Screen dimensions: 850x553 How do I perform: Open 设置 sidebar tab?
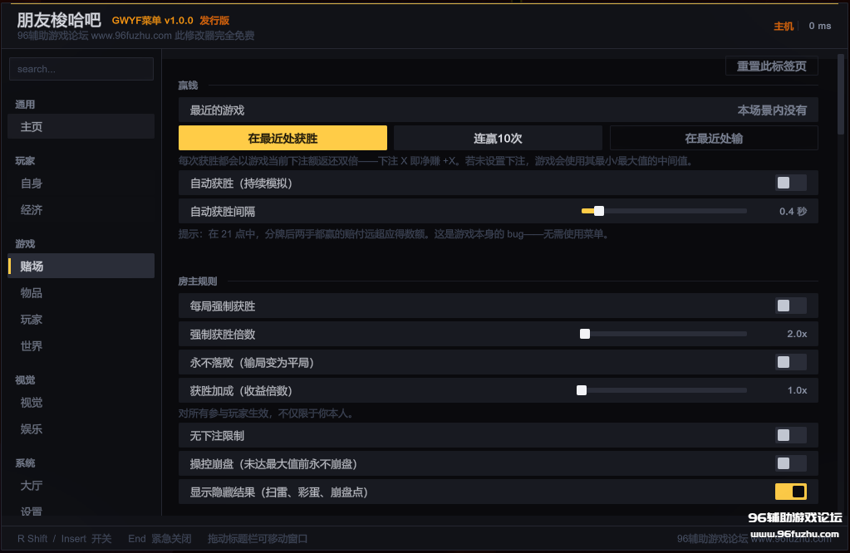(x=81, y=511)
